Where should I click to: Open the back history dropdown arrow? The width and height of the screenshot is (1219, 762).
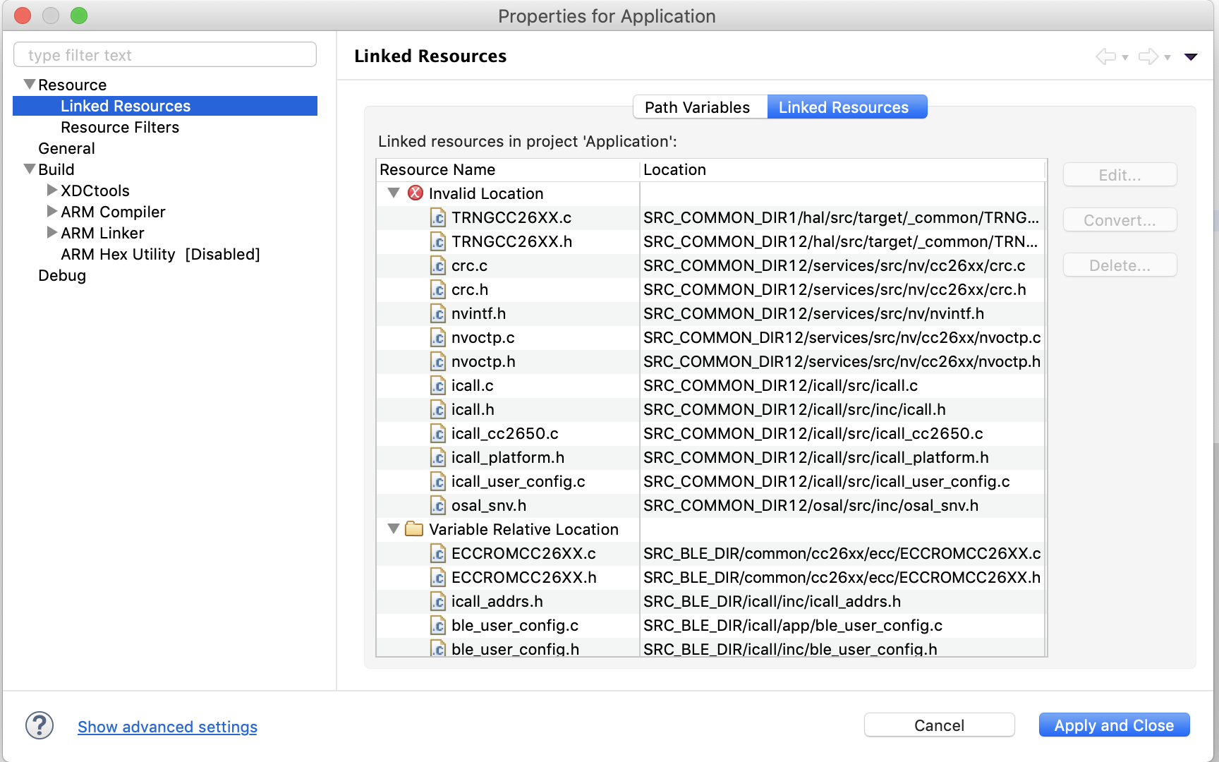coord(1125,57)
